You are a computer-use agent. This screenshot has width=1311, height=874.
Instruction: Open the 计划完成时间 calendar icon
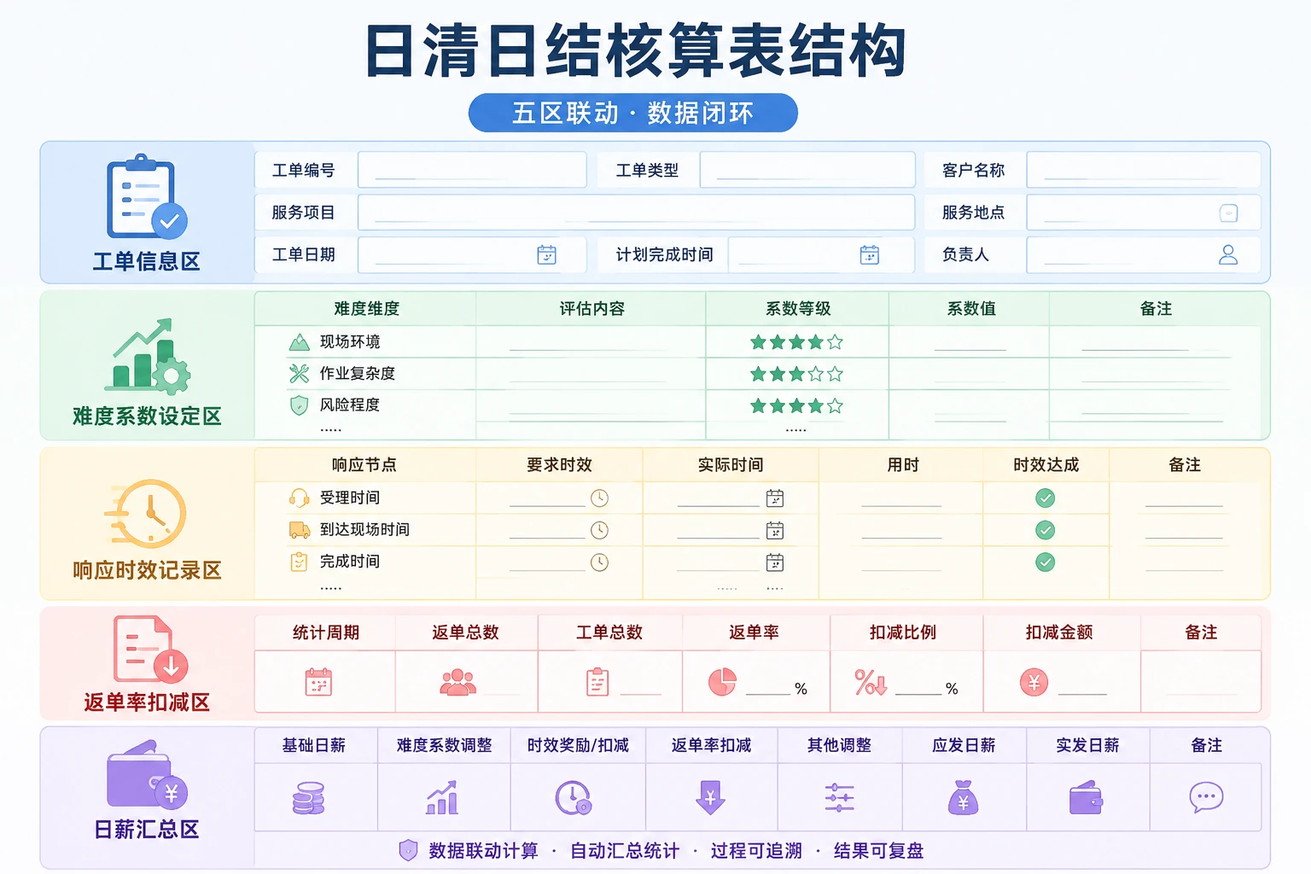tap(870, 254)
